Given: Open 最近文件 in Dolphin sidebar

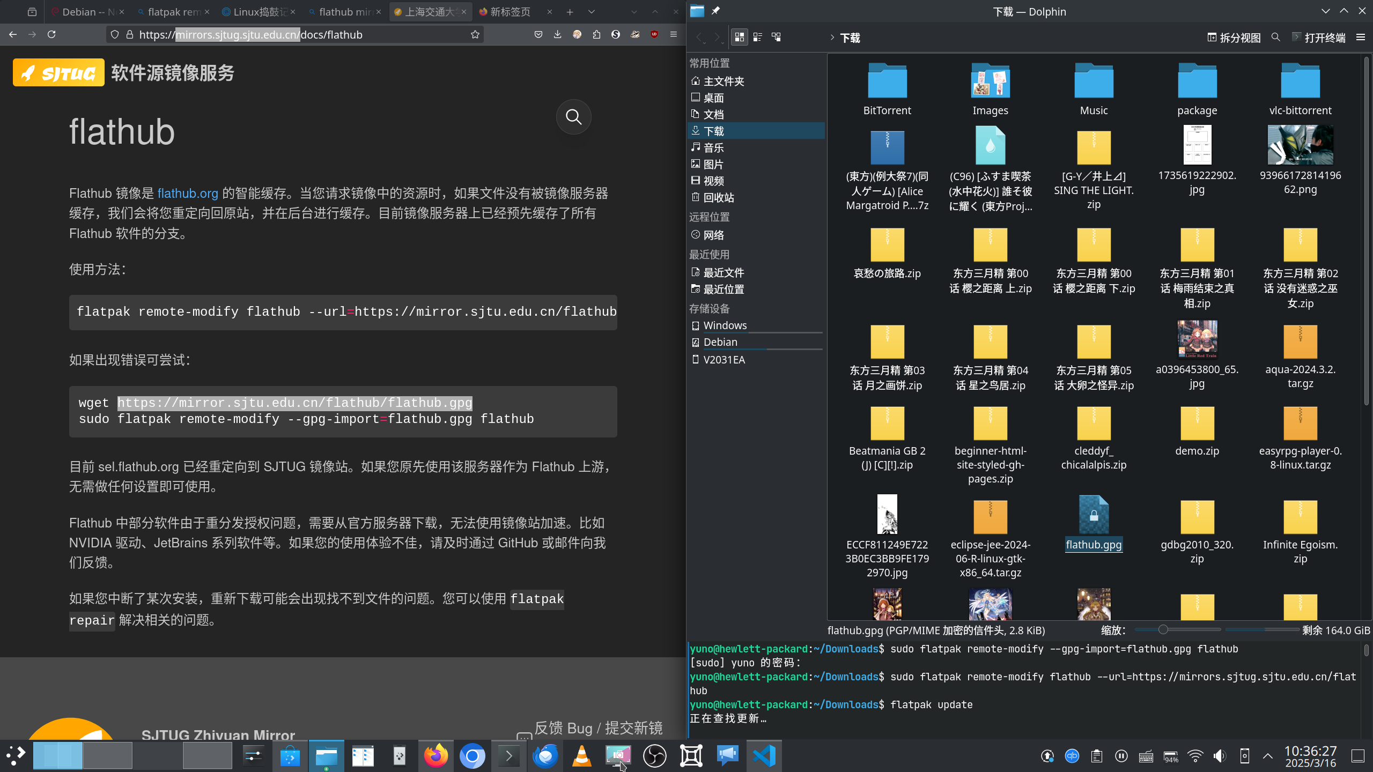Looking at the screenshot, I should (756, 272).
